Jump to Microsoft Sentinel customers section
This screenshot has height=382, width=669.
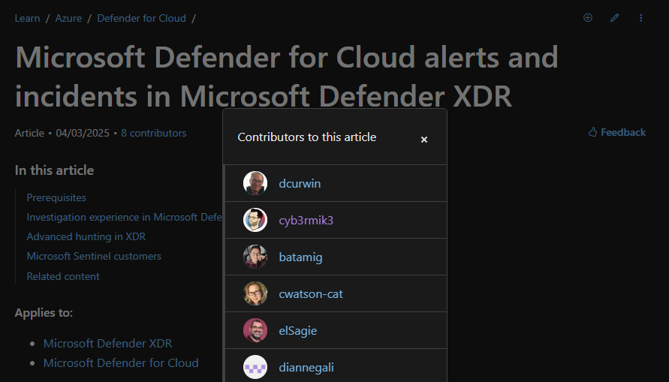94,256
